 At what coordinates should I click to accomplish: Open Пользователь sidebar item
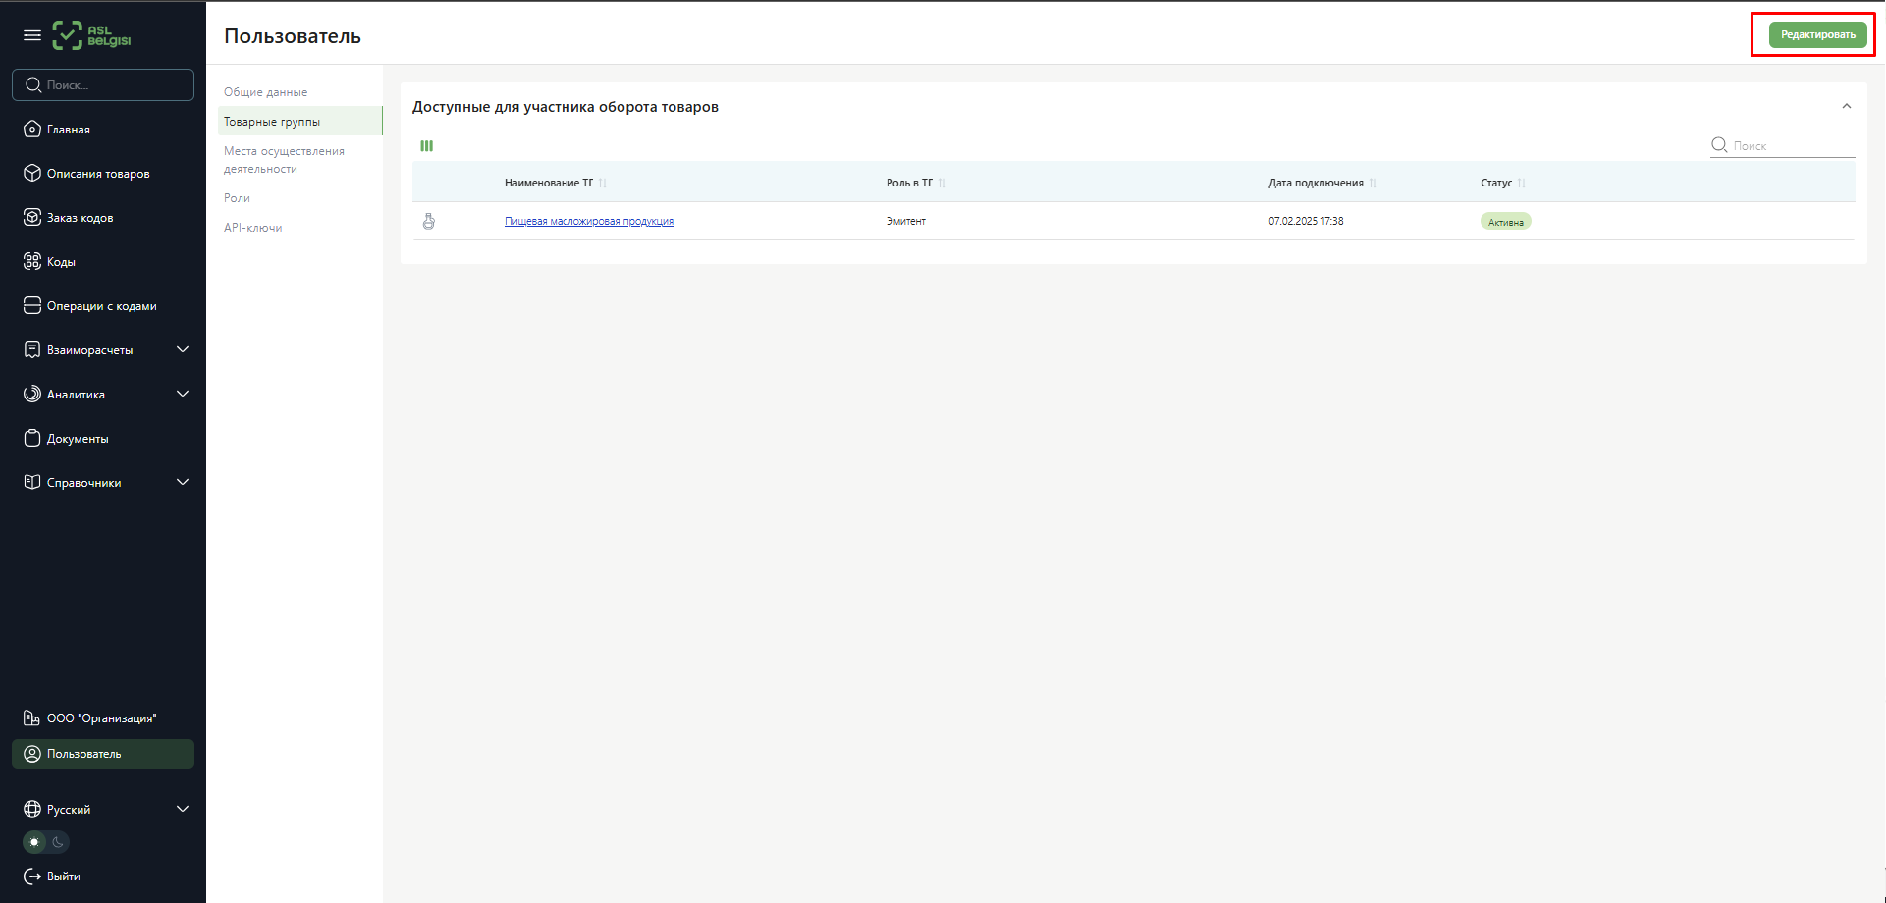pos(103,754)
